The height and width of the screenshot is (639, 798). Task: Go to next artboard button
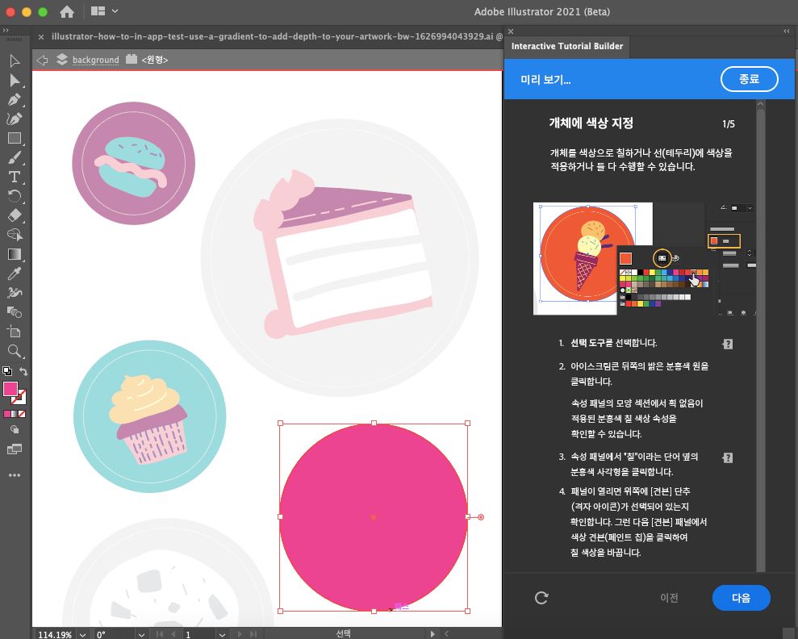click(239, 634)
